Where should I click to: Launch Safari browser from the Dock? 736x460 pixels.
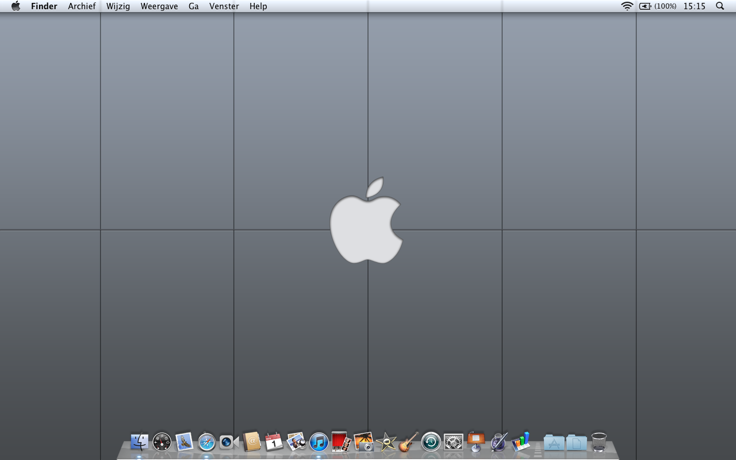206,442
